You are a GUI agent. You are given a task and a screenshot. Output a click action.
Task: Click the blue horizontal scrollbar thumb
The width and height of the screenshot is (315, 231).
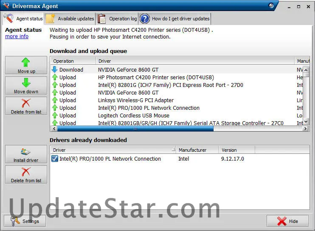(135, 128)
